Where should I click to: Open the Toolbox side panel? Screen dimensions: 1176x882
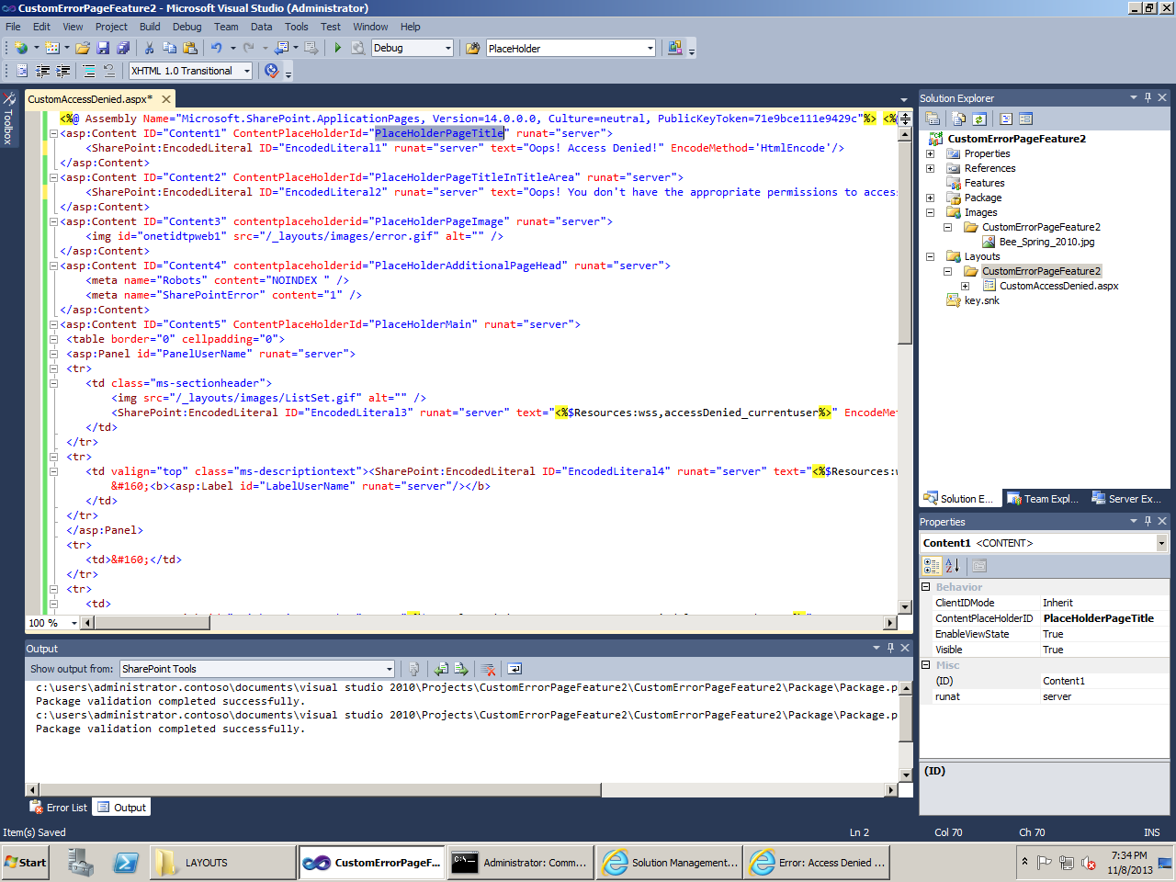[x=8, y=119]
